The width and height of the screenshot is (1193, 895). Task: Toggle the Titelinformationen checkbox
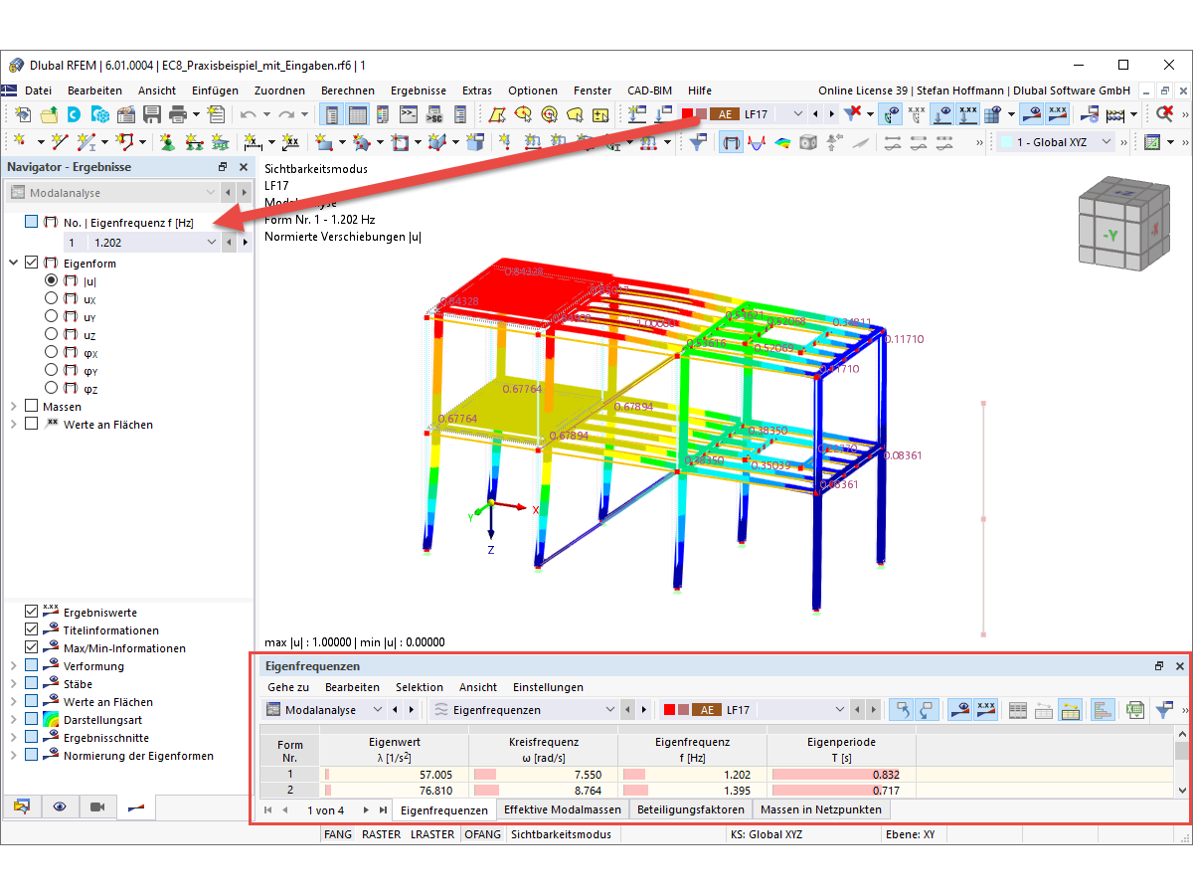pos(32,630)
